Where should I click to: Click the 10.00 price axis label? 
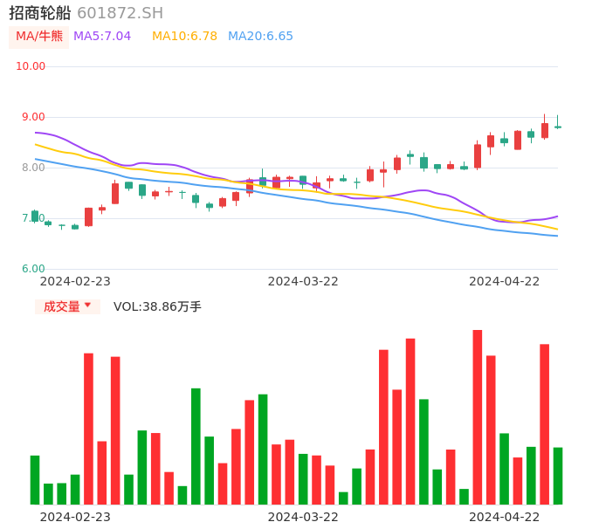[x=31, y=66]
